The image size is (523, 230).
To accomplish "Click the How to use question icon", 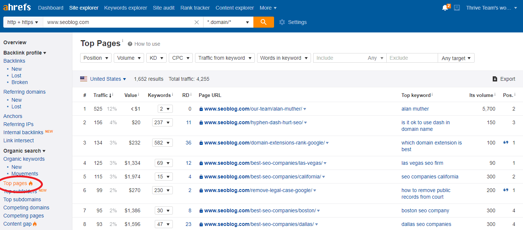I will tap(130, 44).
